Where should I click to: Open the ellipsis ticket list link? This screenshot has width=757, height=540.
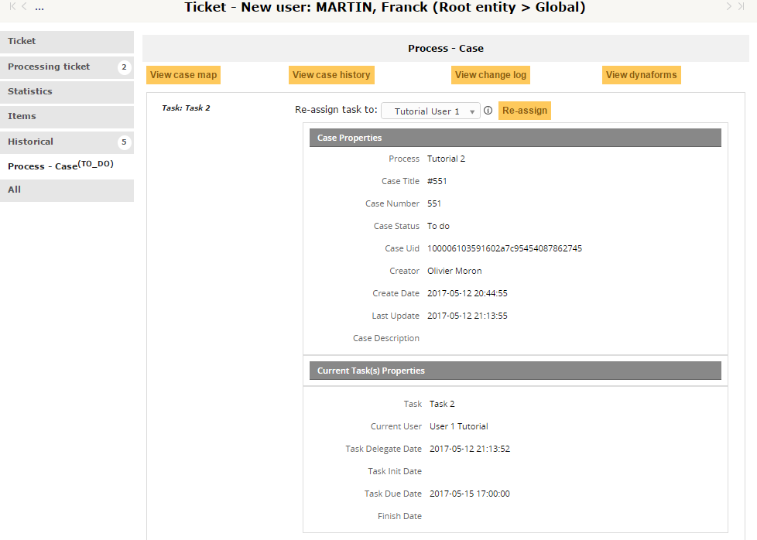(x=39, y=7)
